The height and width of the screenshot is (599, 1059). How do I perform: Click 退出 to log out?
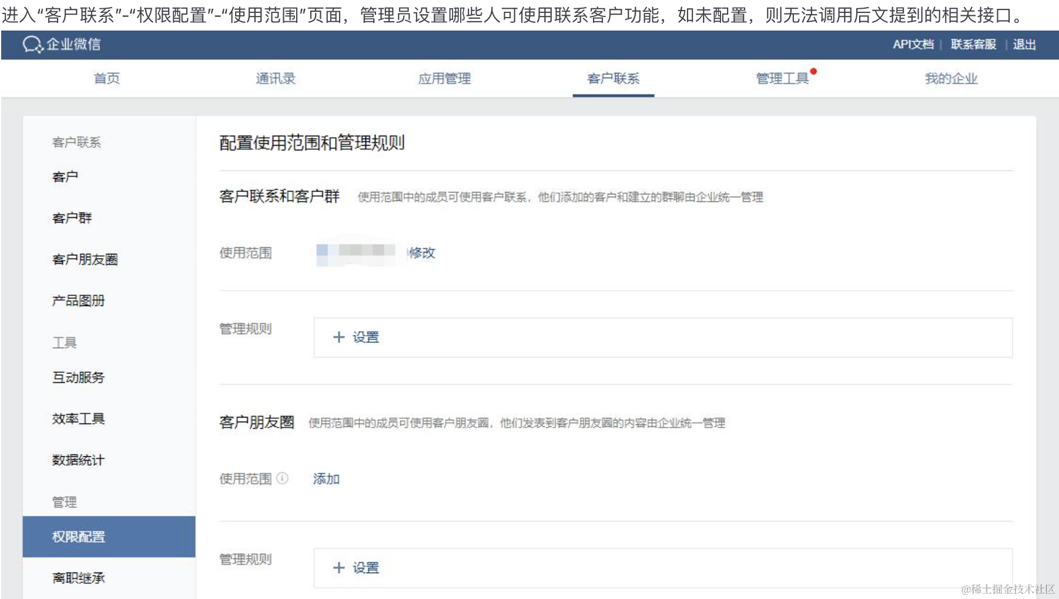1024,44
